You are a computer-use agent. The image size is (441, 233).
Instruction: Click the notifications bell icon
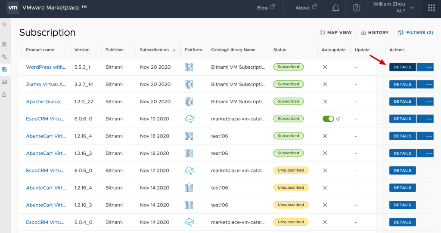click(x=336, y=8)
